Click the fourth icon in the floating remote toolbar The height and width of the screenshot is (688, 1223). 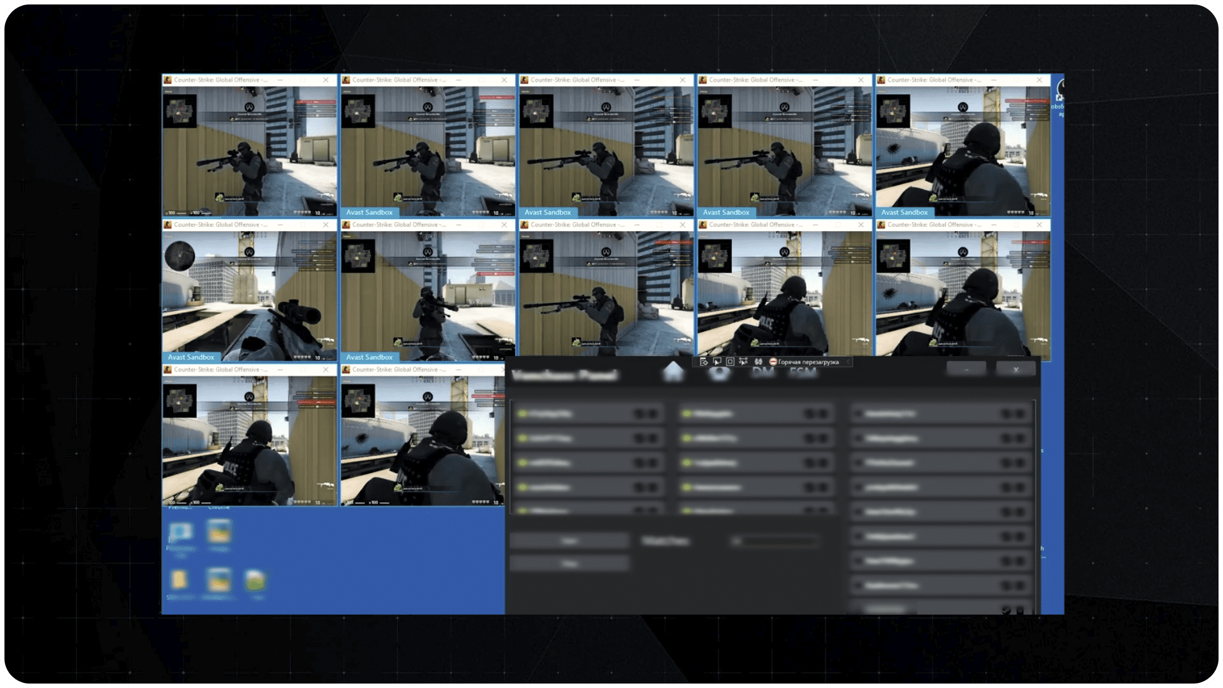(743, 362)
